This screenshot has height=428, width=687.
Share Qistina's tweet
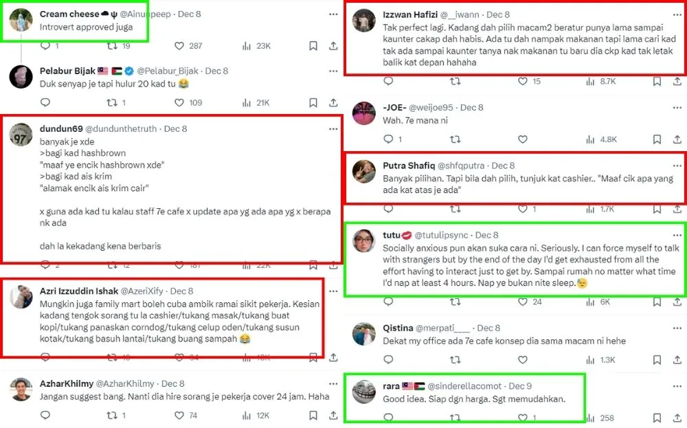point(677,360)
